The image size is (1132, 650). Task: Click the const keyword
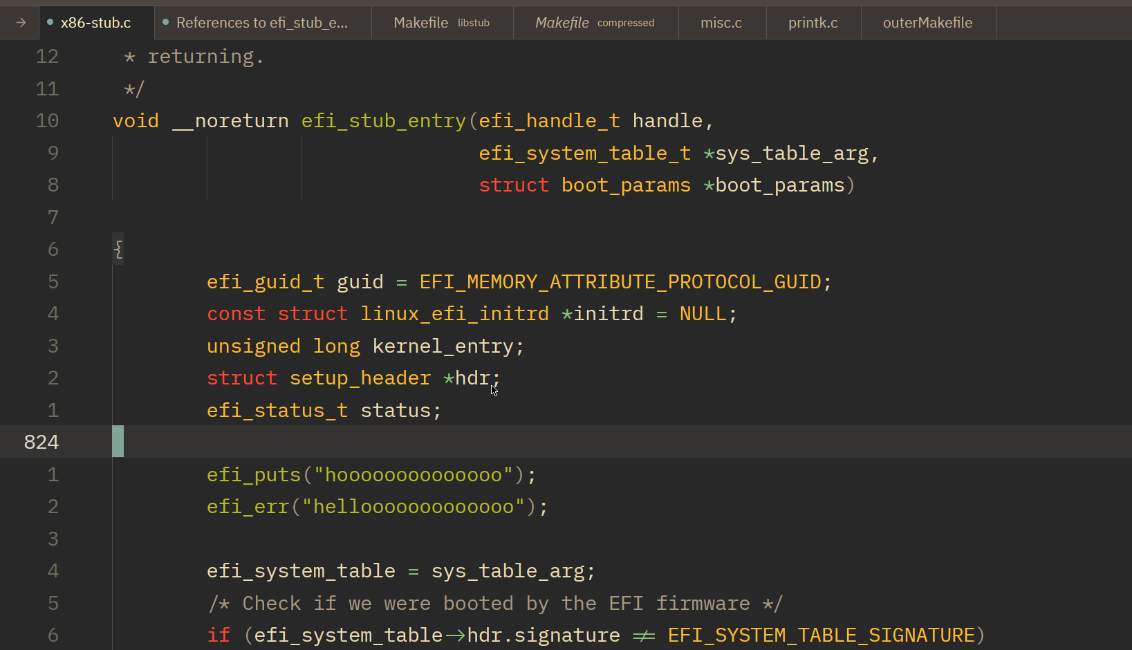236,314
